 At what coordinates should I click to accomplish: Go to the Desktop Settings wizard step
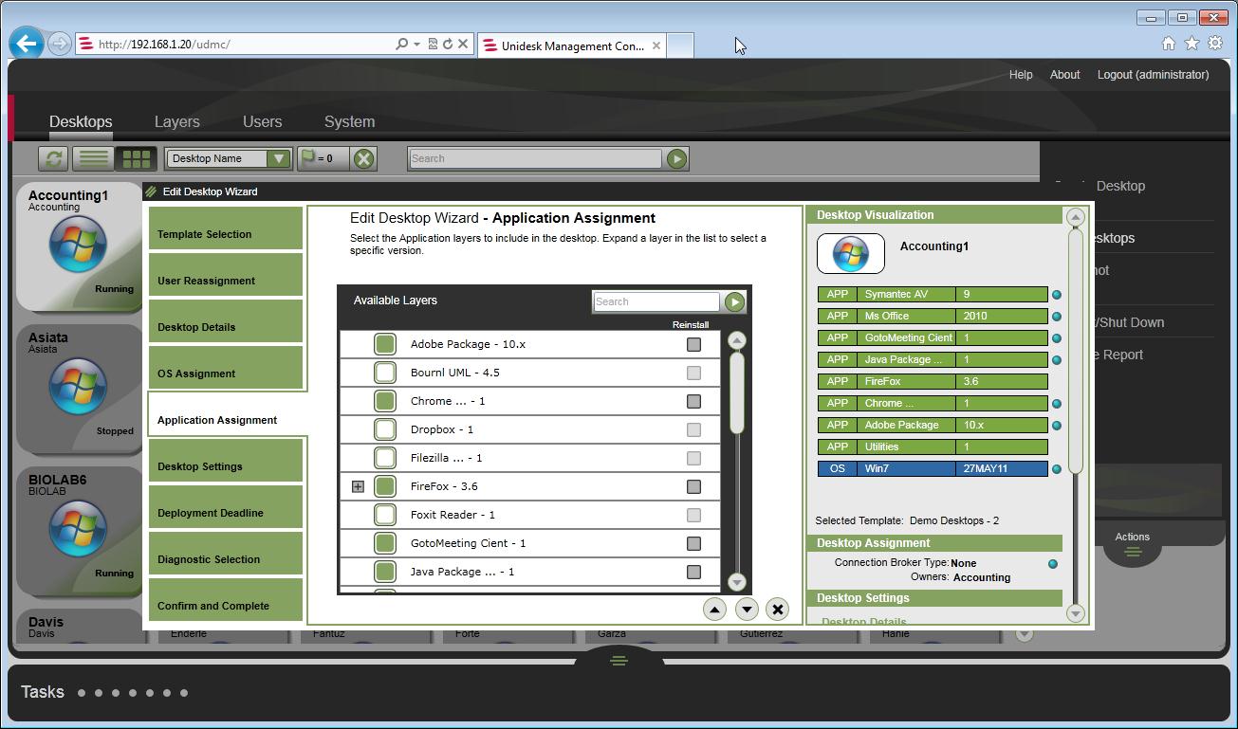[x=226, y=461]
